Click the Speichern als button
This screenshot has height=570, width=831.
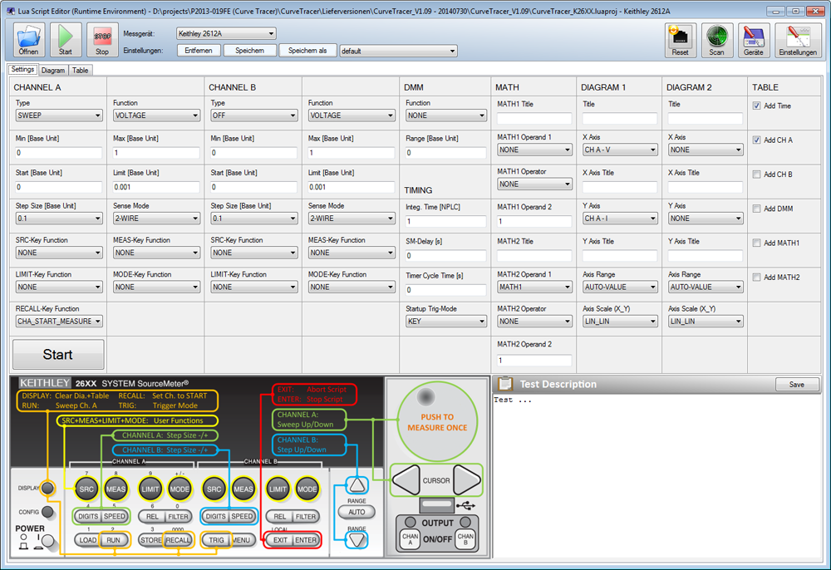click(307, 51)
